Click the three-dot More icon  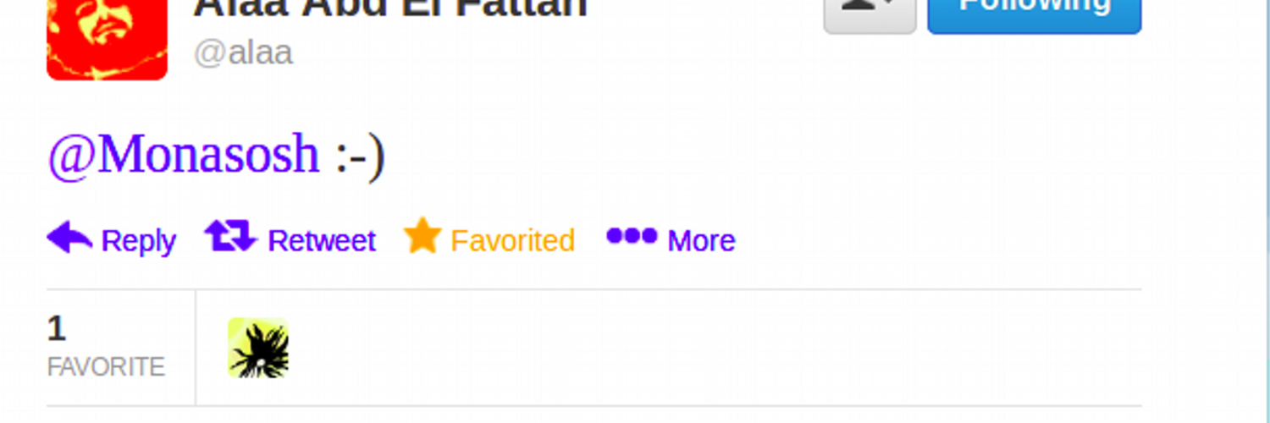point(632,236)
